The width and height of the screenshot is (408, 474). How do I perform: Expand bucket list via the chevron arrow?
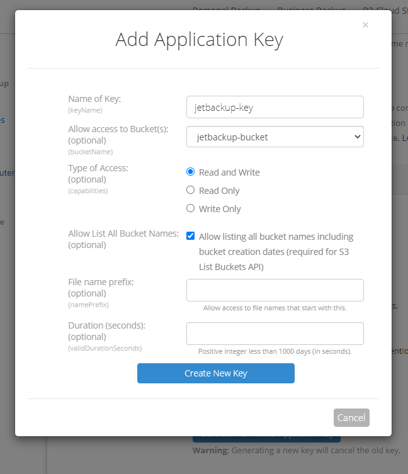pyautogui.click(x=357, y=137)
